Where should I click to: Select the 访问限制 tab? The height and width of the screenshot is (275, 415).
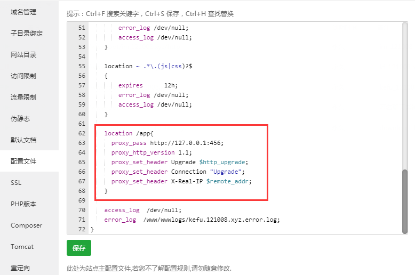click(x=23, y=76)
